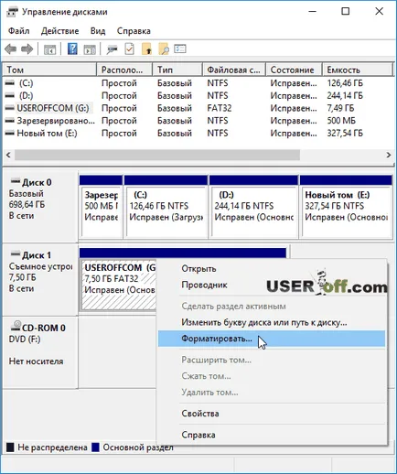Viewport: 397px width, 474px height.
Task: Click the Емкость column header
Action: (x=358, y=70)
